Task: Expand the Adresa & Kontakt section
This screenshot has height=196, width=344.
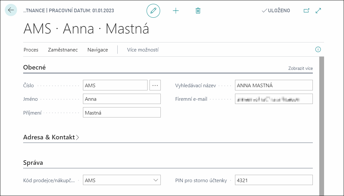Action: point(51,137)
